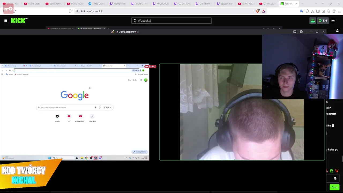Expand the streamed taskbar hidden icons chevron
The height and width of the screenshot is (193, 343).
click(126, 158)
